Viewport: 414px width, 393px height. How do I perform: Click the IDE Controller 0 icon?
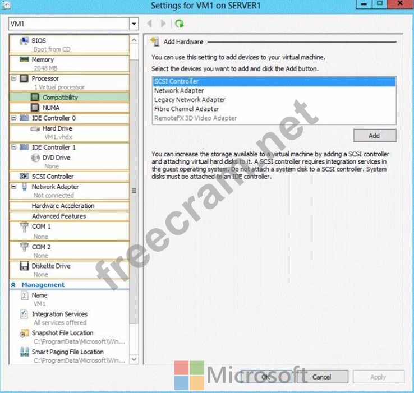[x=24, y=118]
